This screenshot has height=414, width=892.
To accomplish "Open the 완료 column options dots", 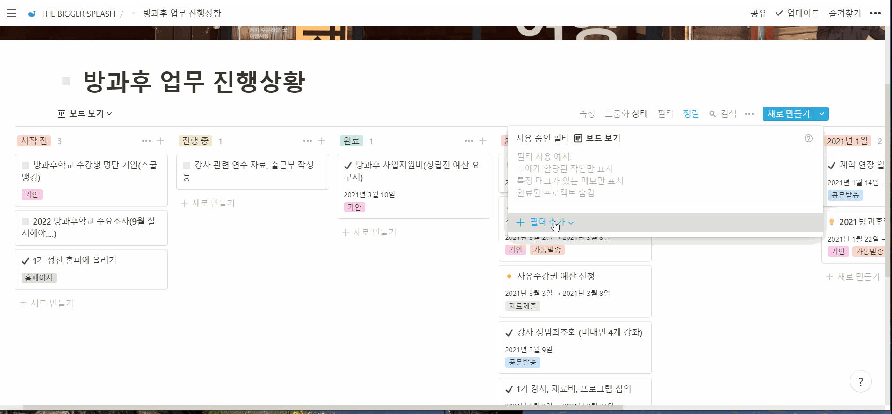I will tap(469, 141).
